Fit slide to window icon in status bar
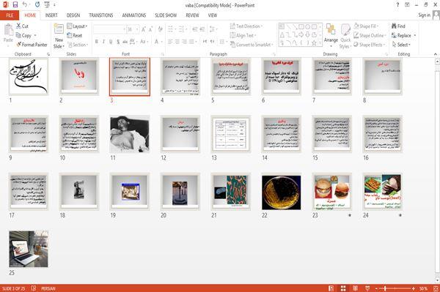 point(436,288)
